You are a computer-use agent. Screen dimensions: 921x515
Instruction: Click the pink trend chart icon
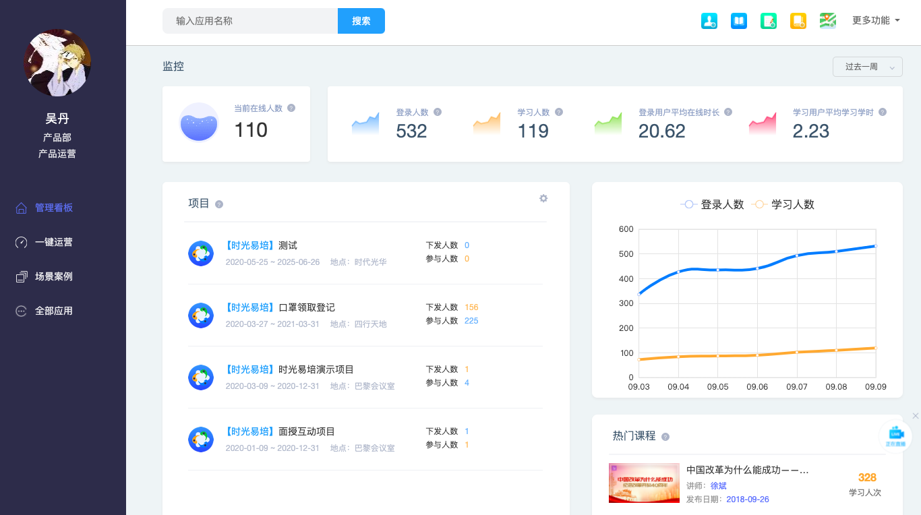coord(763,123)
